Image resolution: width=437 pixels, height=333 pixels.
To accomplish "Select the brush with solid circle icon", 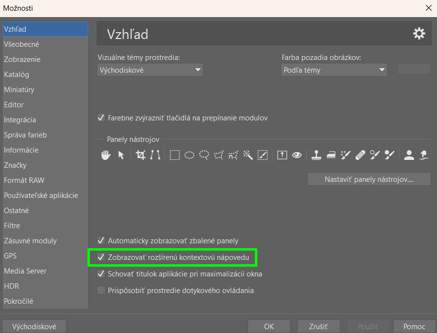I will tap(389, 155).
